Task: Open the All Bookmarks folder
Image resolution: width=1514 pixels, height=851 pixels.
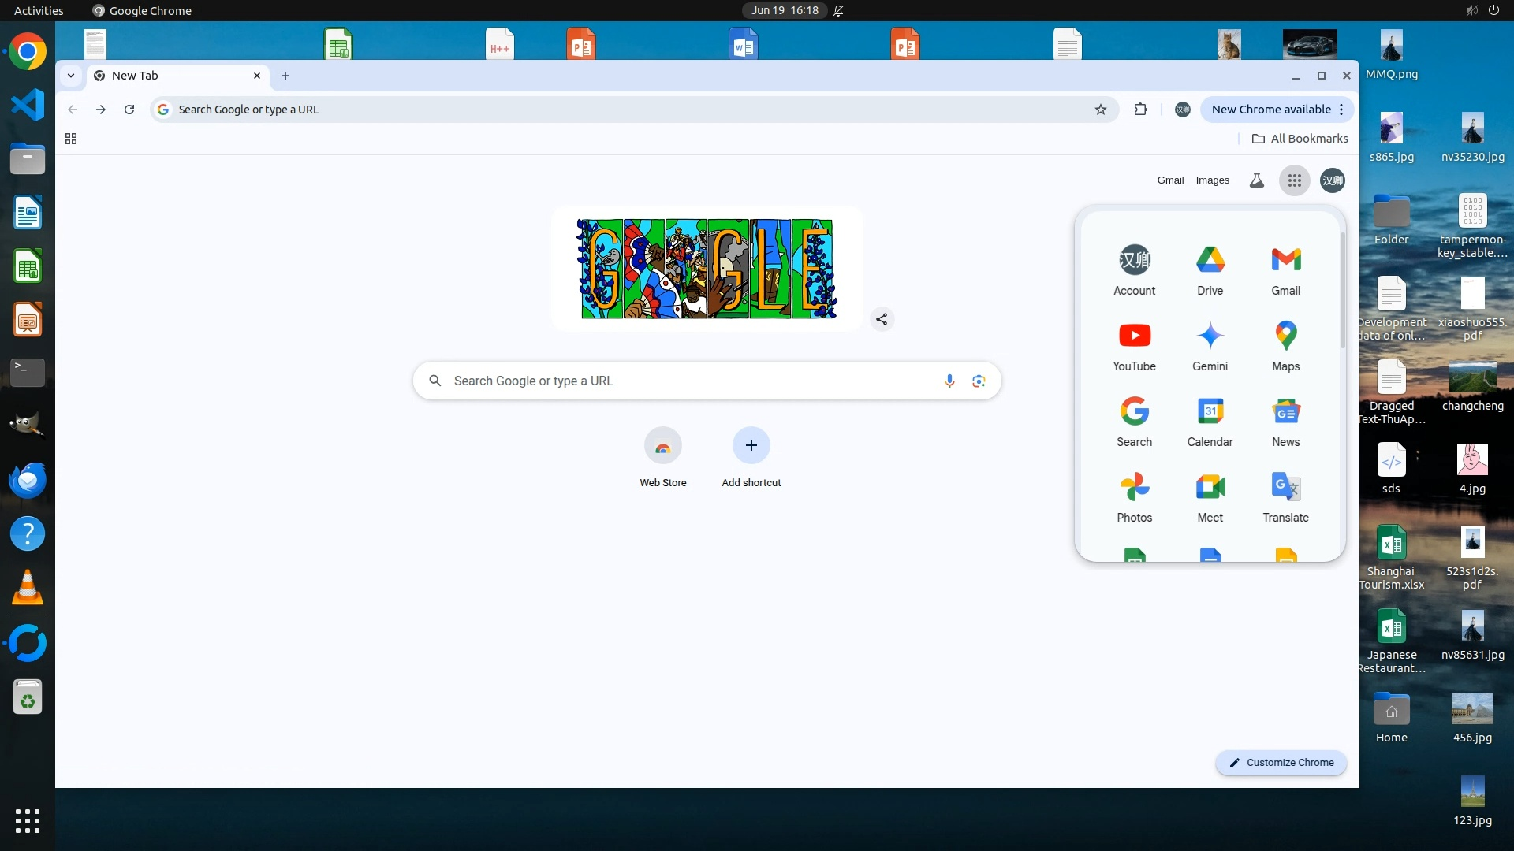Action: click(x=1300, y=139)
